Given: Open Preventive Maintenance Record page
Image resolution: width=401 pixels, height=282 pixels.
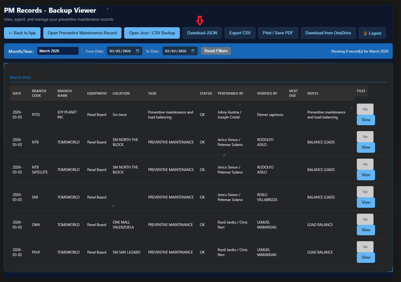Looking at the screenshot, I should tap(82, 33).
